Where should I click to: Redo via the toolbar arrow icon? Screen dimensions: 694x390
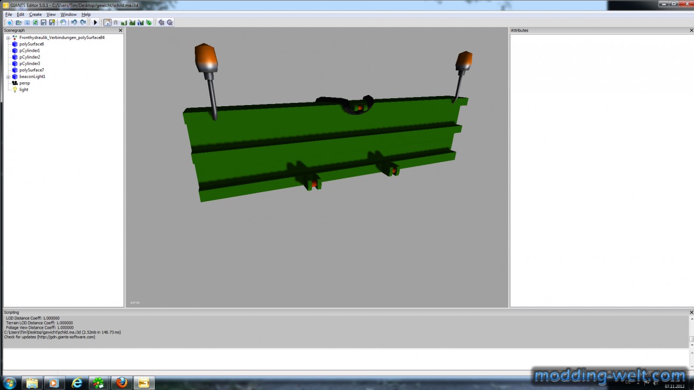click(83, 22)
